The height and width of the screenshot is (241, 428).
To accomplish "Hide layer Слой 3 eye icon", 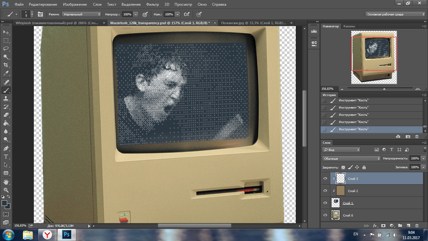I will pyautogui.click(x=325, y=178).
